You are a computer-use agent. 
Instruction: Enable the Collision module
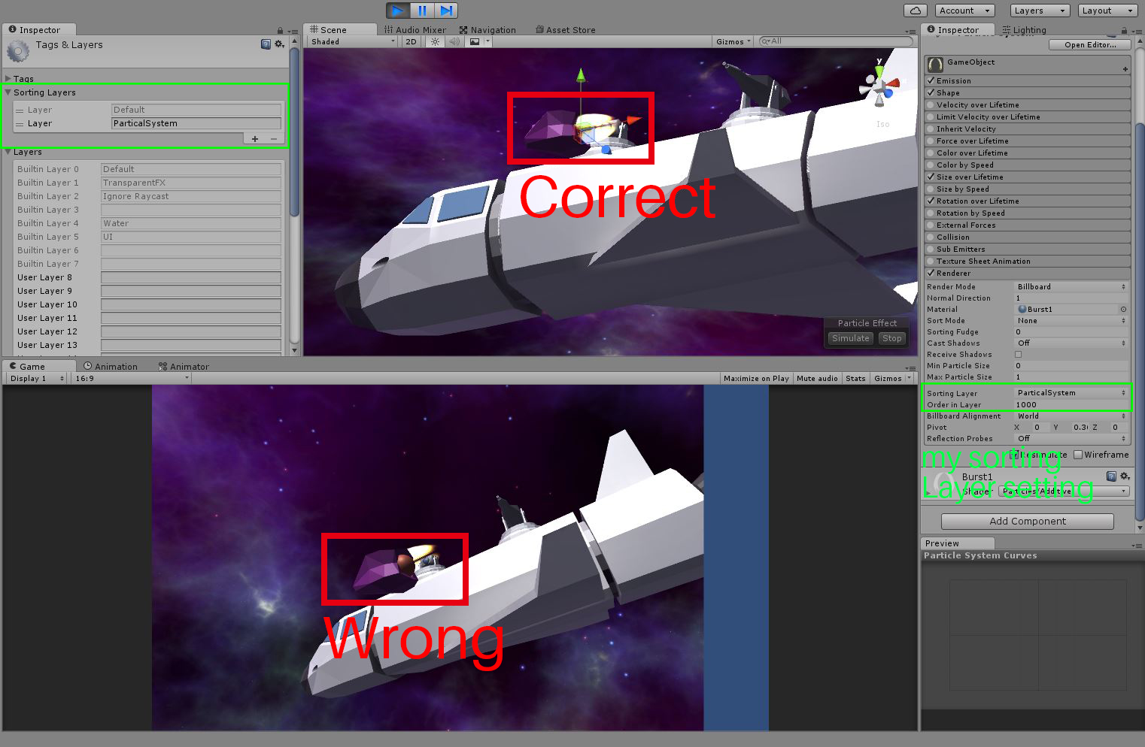coord(931,237)
